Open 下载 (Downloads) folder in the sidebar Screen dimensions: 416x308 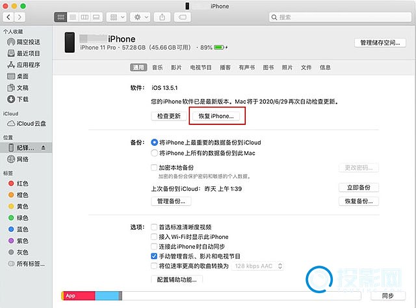(22, 99)
